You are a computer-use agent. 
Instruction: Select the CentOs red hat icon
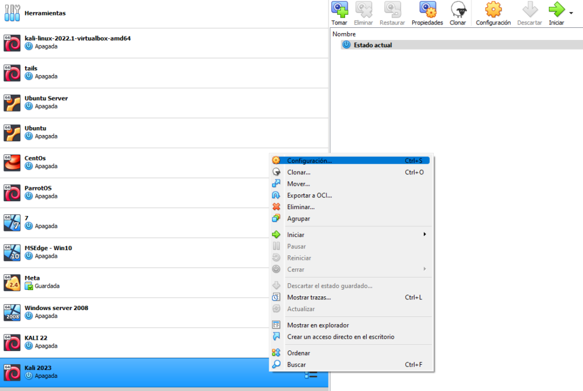[x=12, y=163]
